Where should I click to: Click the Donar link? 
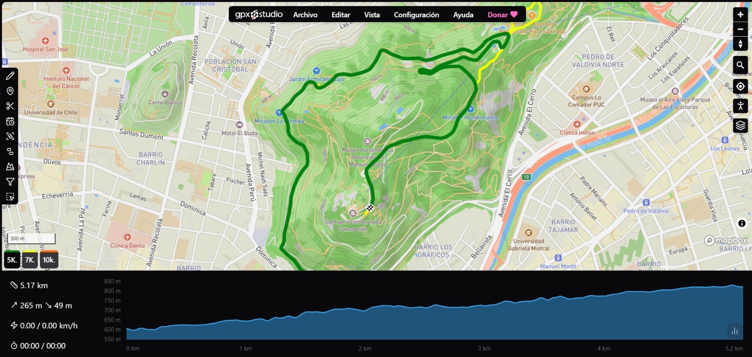[502, 15]
